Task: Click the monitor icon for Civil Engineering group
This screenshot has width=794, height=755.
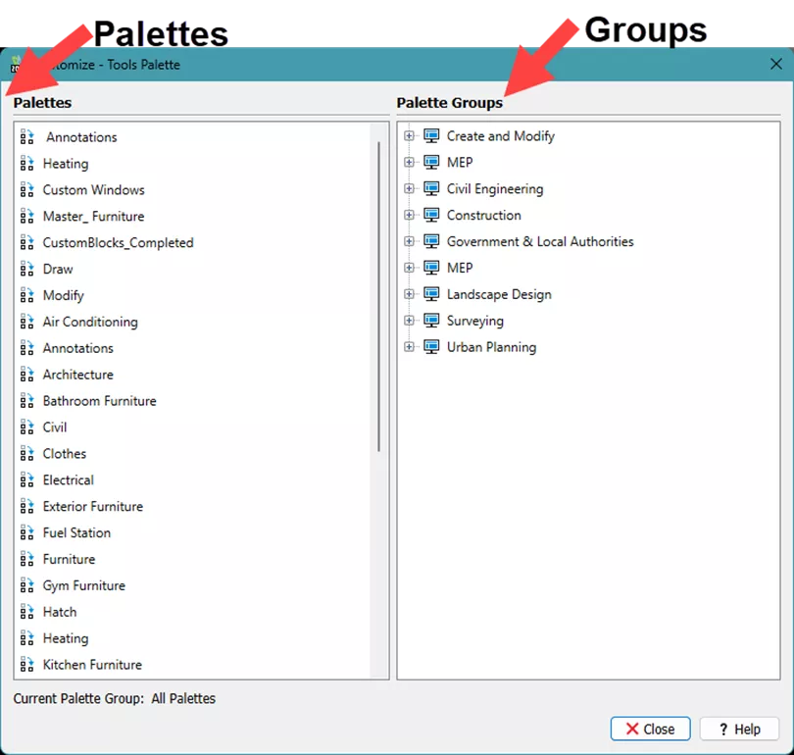Action: click(x=431, y=188)
